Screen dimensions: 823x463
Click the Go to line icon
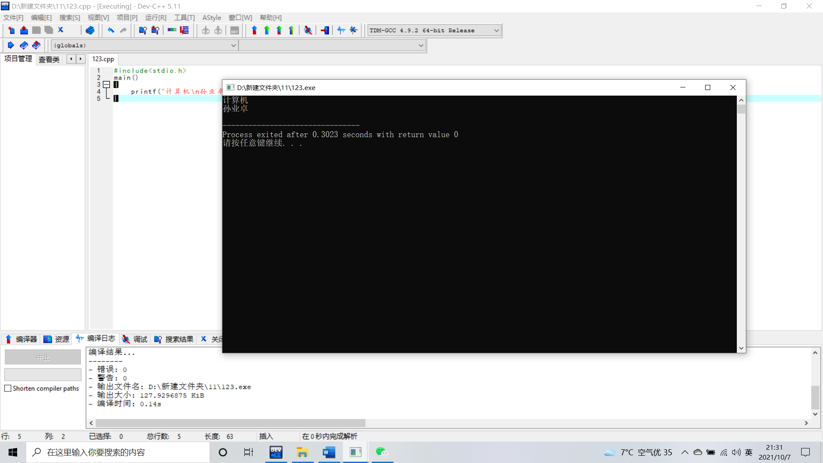coord(184,30)
